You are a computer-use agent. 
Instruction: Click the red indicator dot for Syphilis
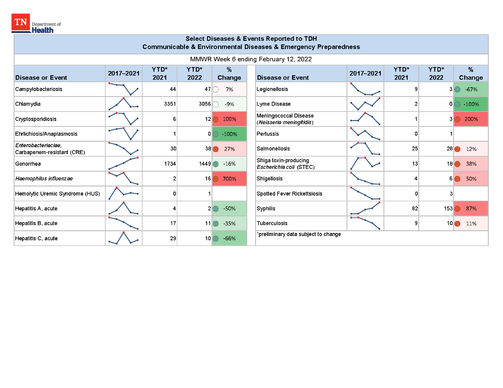click(x=457, y=209)
